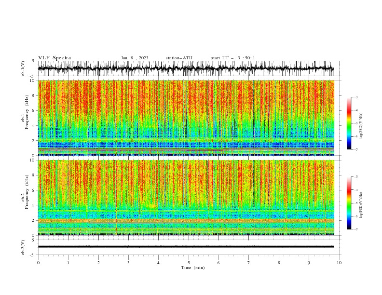Click the "VLF Spectra" plot title
This screenshot has height=295, width=382.
[55, 58]
